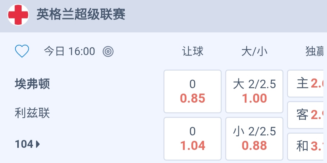This screenshot has width=327, height=163.
Task: Tap the 今日 16:00 match time
Action: [x=70, y=52]
